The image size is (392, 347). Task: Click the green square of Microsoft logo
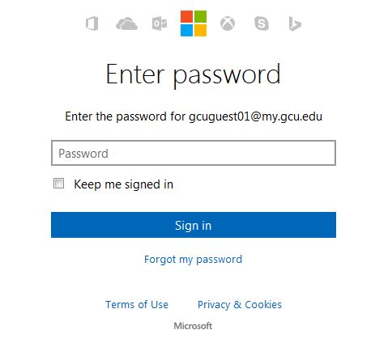[x=200, y=17]
